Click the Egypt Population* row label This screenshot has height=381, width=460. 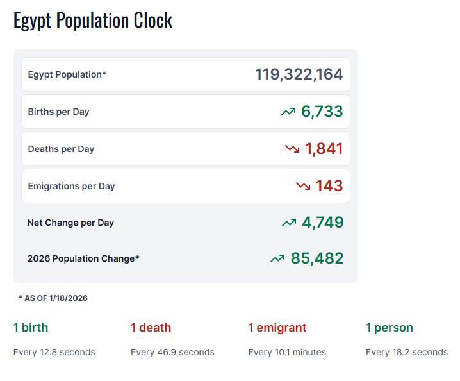(x=67, y=74)
